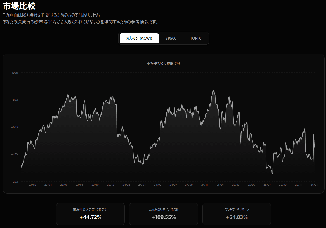The width and height of the screenshot is (326, 228).
Task: Click the 24/04 x-axis date label
Action: pyautogui.click(x=142, y=185)
